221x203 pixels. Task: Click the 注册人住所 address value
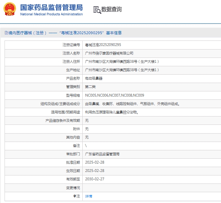point(122,61)
